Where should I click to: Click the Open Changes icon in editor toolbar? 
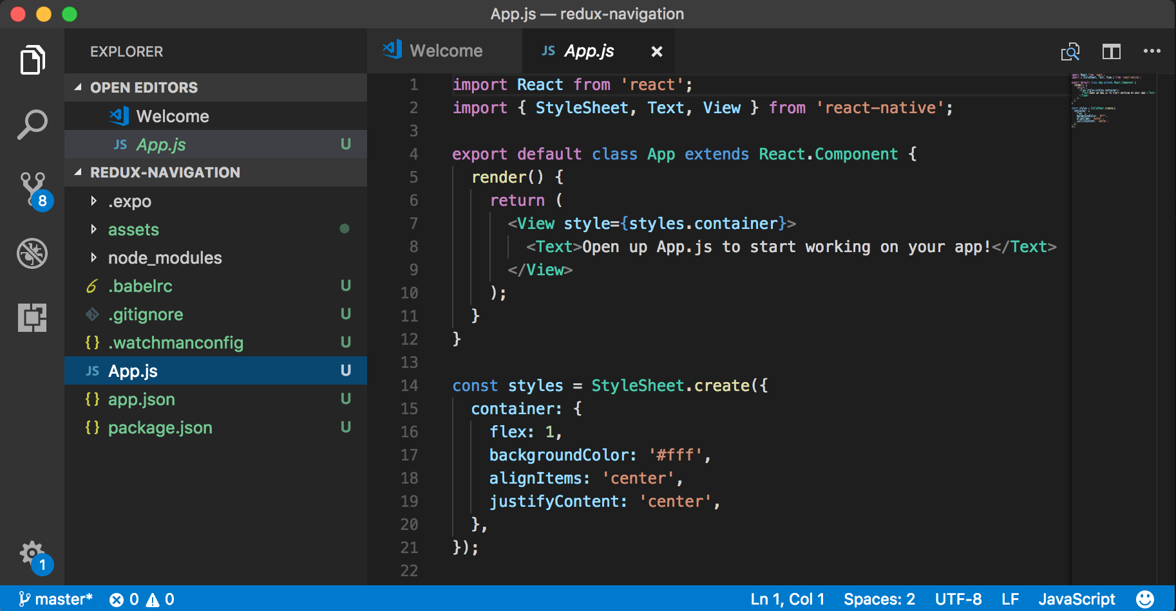pos(1070,51)
